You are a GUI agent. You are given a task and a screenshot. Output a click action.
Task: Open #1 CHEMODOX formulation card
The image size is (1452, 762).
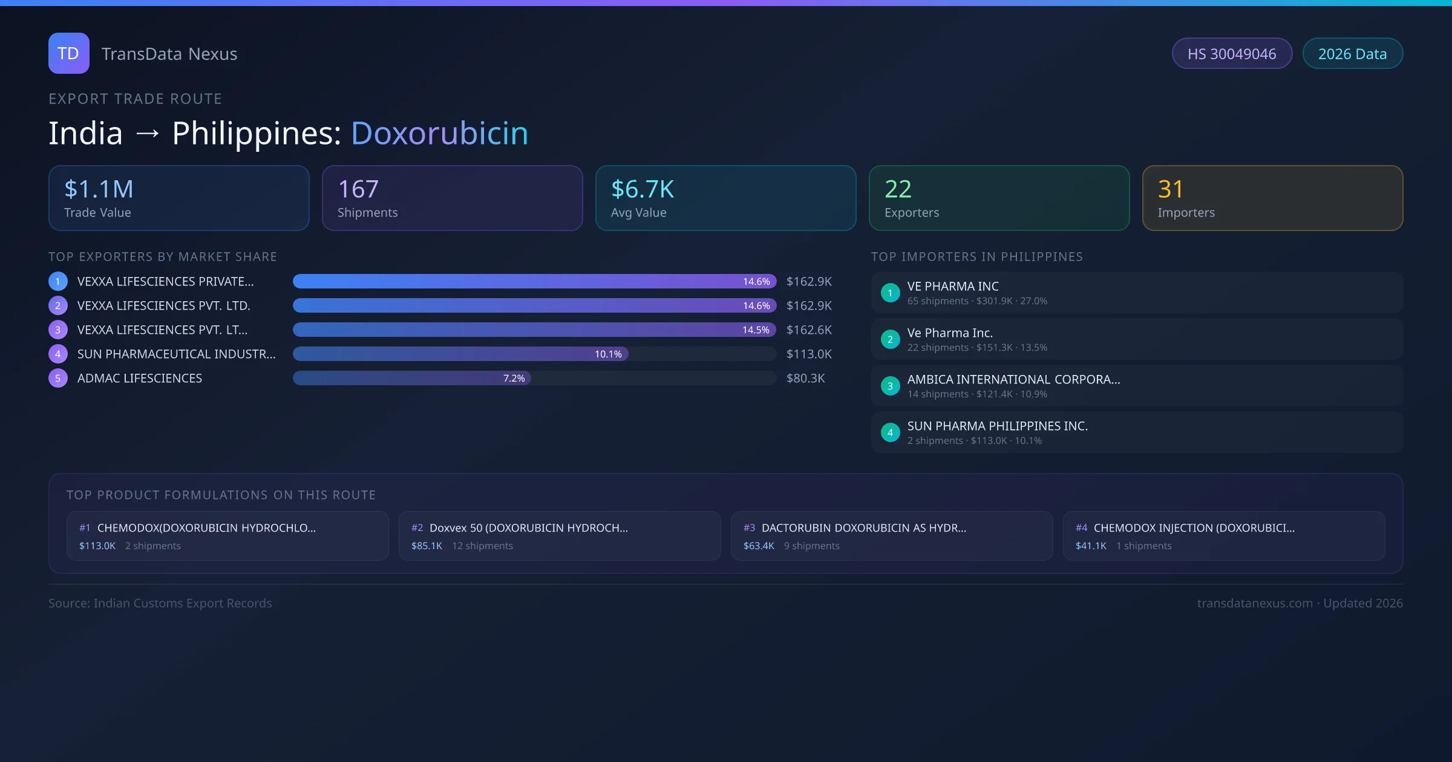point(227,536)
